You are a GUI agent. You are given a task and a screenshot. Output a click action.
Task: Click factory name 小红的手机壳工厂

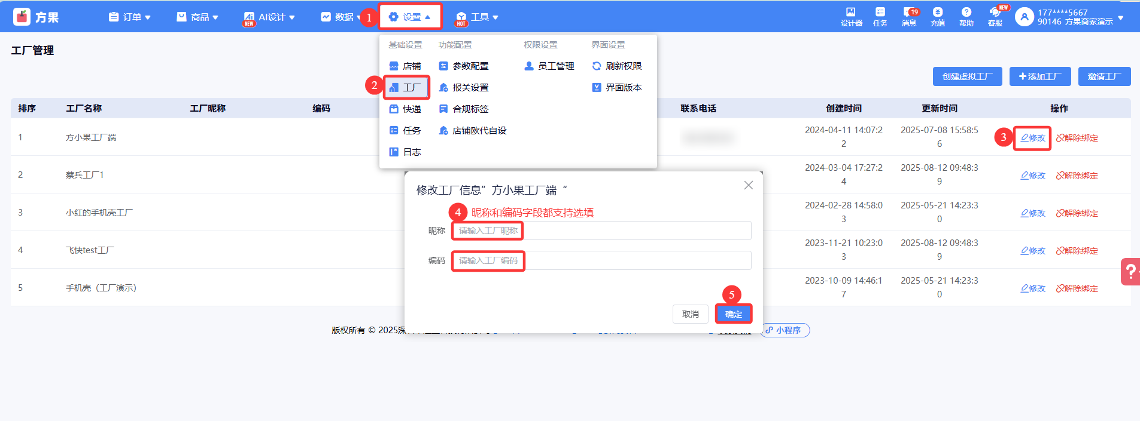coord(99,213)
